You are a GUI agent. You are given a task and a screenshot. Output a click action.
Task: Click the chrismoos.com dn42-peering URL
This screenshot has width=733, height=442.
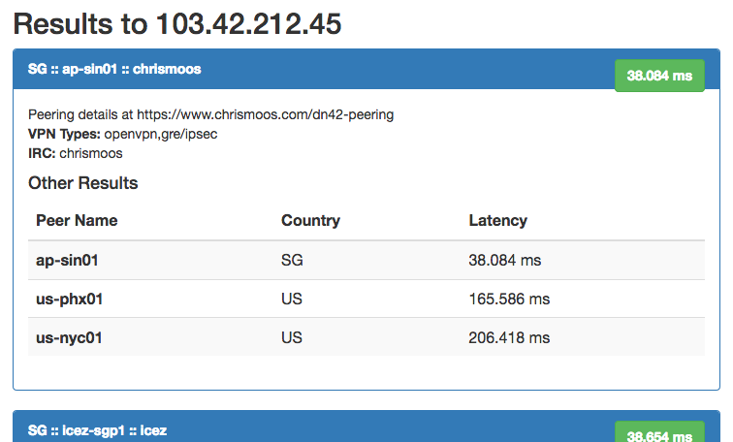(x=265, y=114)
